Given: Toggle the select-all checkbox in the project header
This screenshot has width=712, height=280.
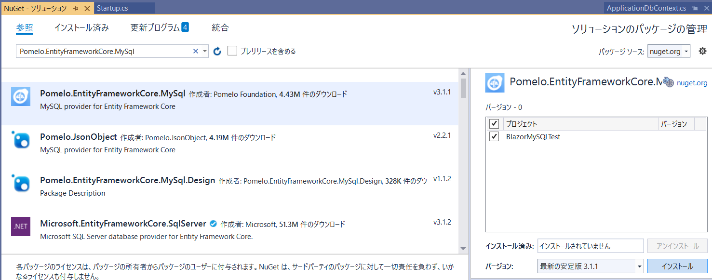Looking at the screenshot, I should click(494, 123).
